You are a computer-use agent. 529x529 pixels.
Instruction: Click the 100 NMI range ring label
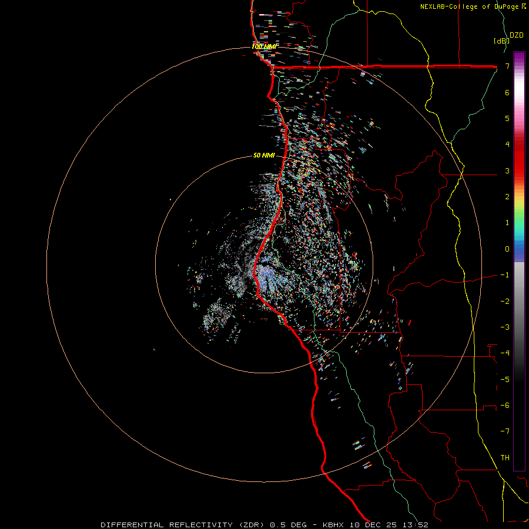[x=264, y=46]
